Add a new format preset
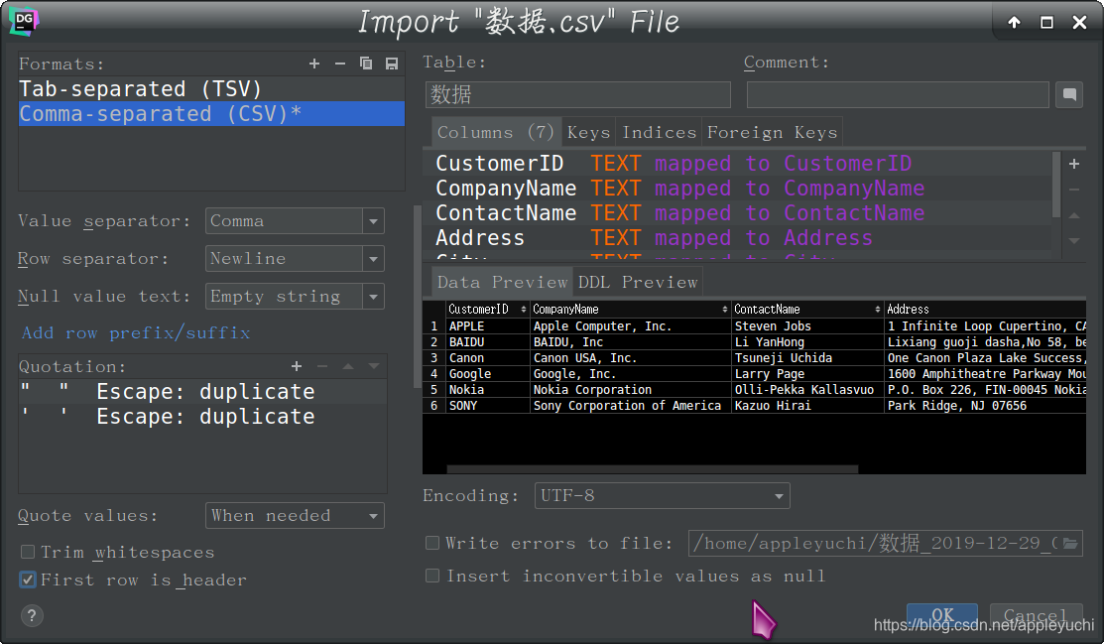Screen dimensions: 1104x644 (x=314, y=63)
